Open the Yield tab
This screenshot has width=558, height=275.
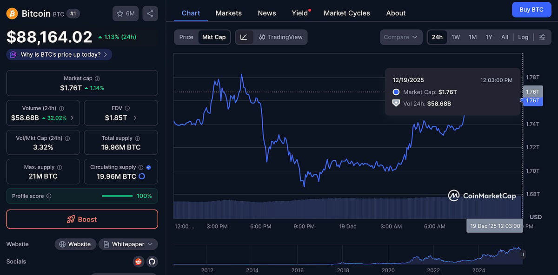coord(300,13)
